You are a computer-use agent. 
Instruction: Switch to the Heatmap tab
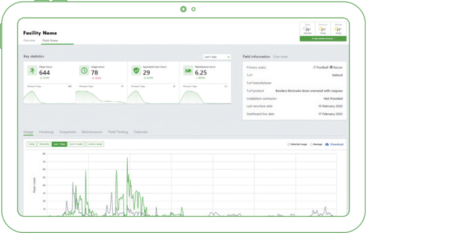pos(47,132)
